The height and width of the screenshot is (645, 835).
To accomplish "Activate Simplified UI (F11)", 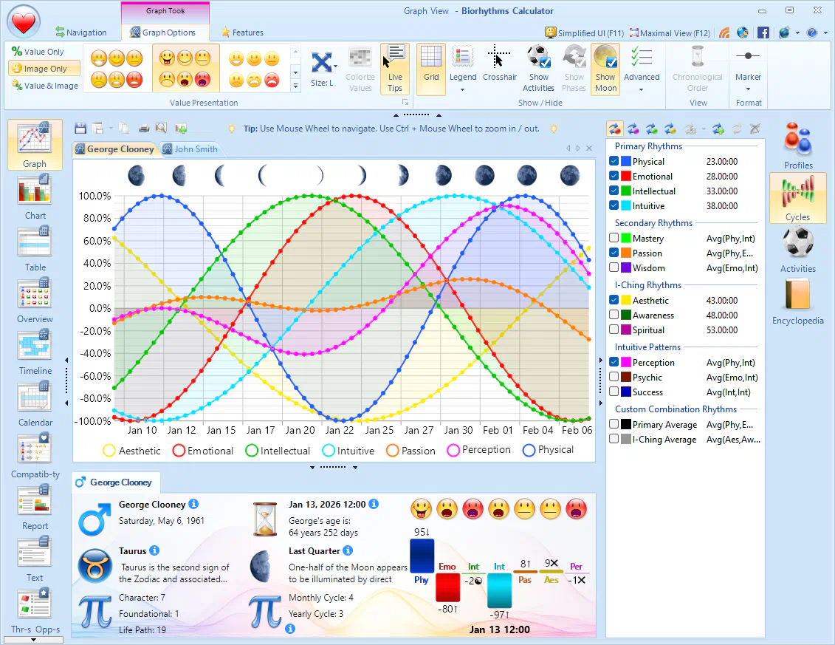I will [583, 33].
